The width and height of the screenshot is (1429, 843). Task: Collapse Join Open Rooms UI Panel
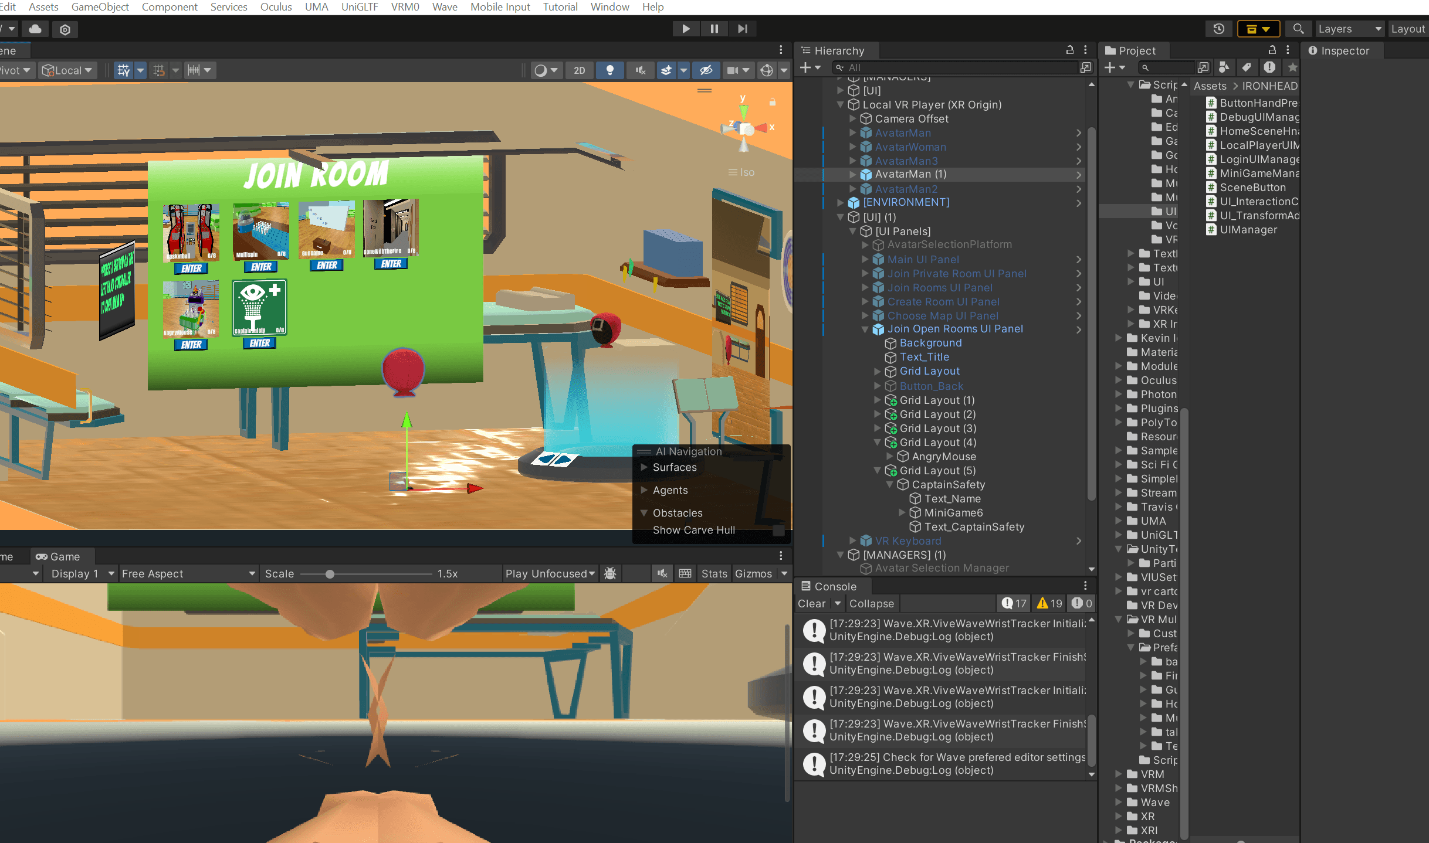(x=865, y=329)
